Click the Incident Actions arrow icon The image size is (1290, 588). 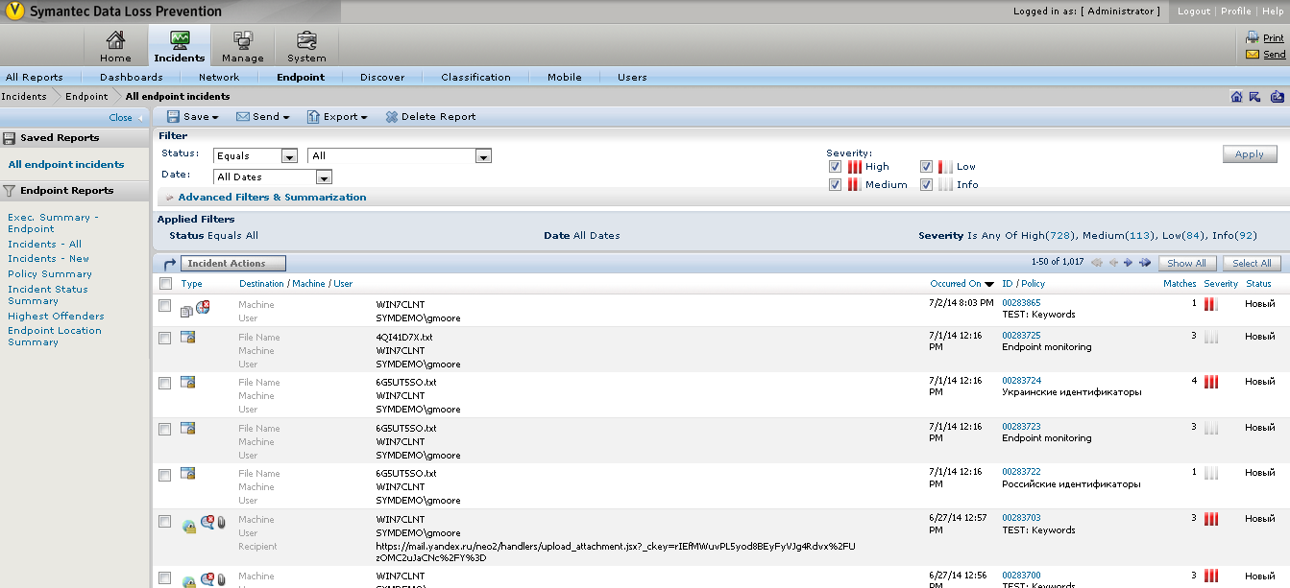[x=169, y=263]
